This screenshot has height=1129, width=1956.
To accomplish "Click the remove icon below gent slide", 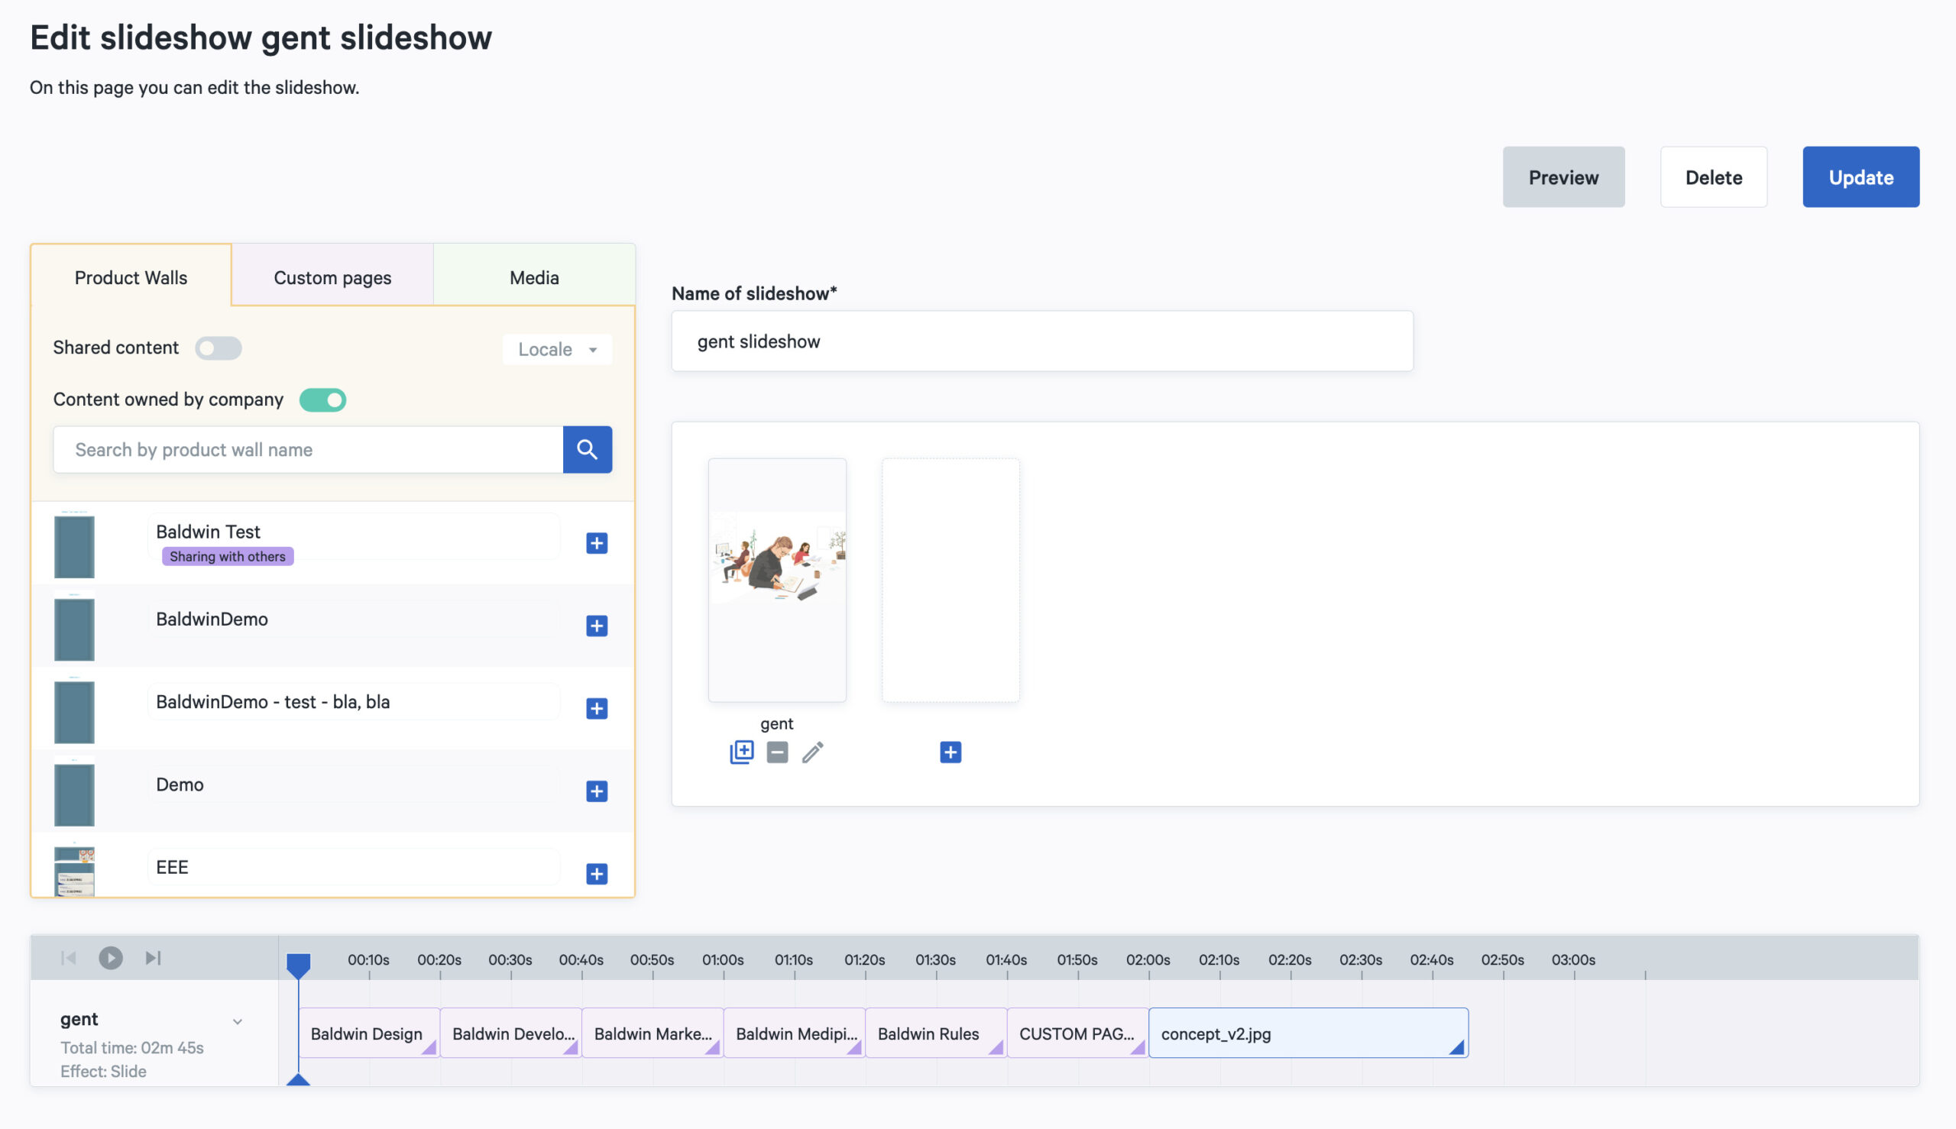I will tap(777, 752).
